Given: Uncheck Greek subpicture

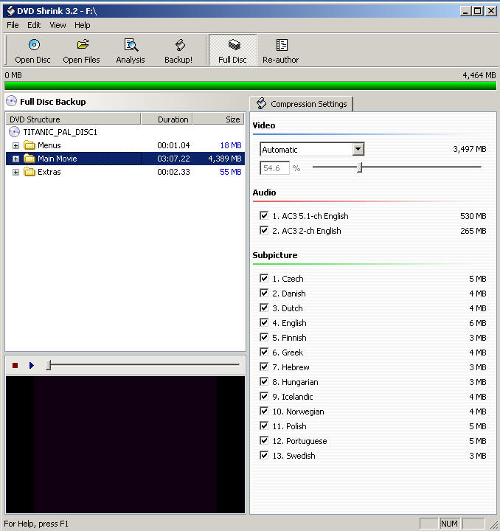Looking at the screenshot, I should (264, 352).
